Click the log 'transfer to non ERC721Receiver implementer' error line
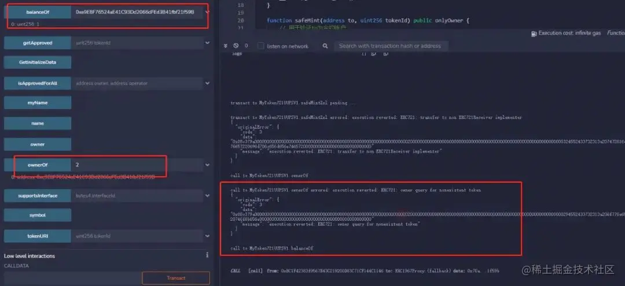The width and height of the screenshot is (625, 286). coord(376,117)
